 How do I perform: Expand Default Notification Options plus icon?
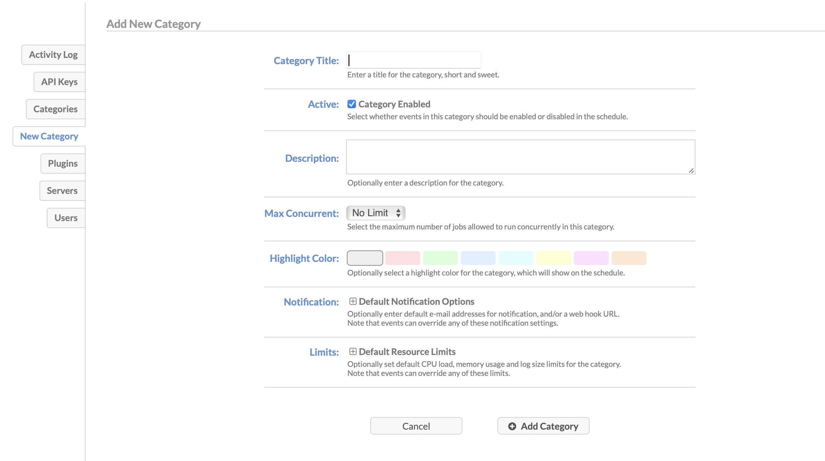(x=353, y=301)
